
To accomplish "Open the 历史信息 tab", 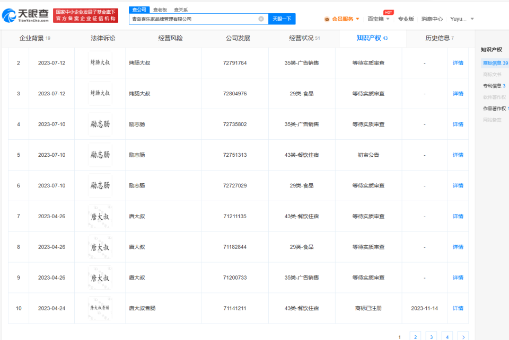I will (436, 38).
